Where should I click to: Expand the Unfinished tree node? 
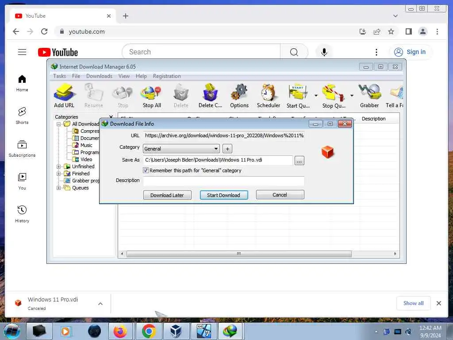click(59, 166)
